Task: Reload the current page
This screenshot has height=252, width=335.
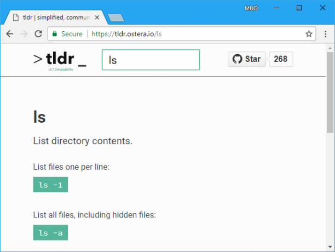Action: click(38, 34)
